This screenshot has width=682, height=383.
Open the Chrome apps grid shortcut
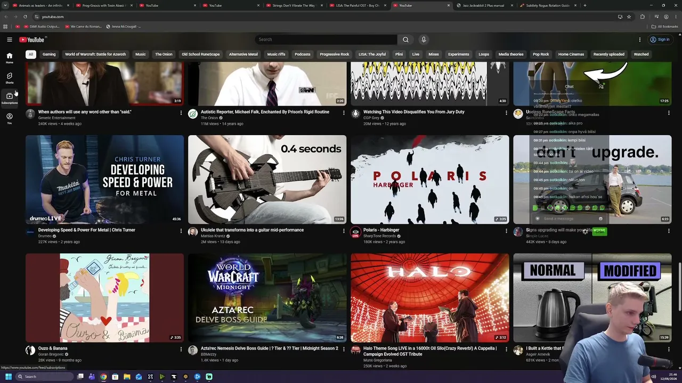click(x=5, y=27)
